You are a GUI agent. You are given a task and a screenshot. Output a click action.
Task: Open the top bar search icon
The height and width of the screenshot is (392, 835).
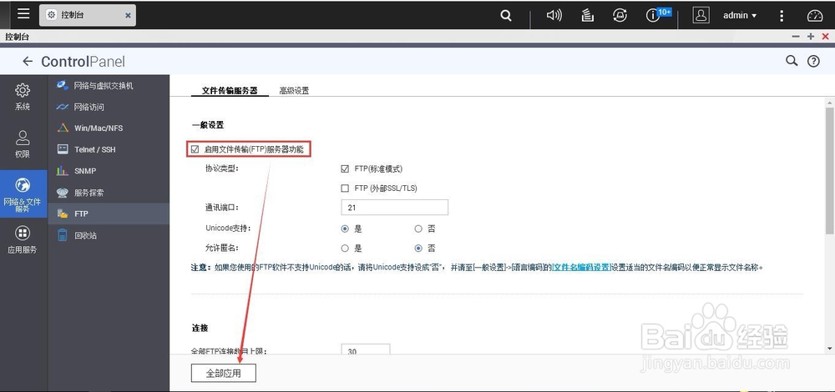point(506,15)
